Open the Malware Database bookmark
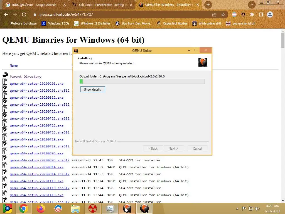Screen dimensions: 285x214 point(24,23)
